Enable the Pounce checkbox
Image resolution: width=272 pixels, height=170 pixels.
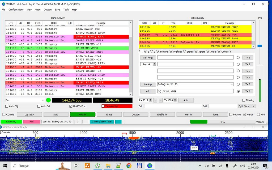coord(231,114)
